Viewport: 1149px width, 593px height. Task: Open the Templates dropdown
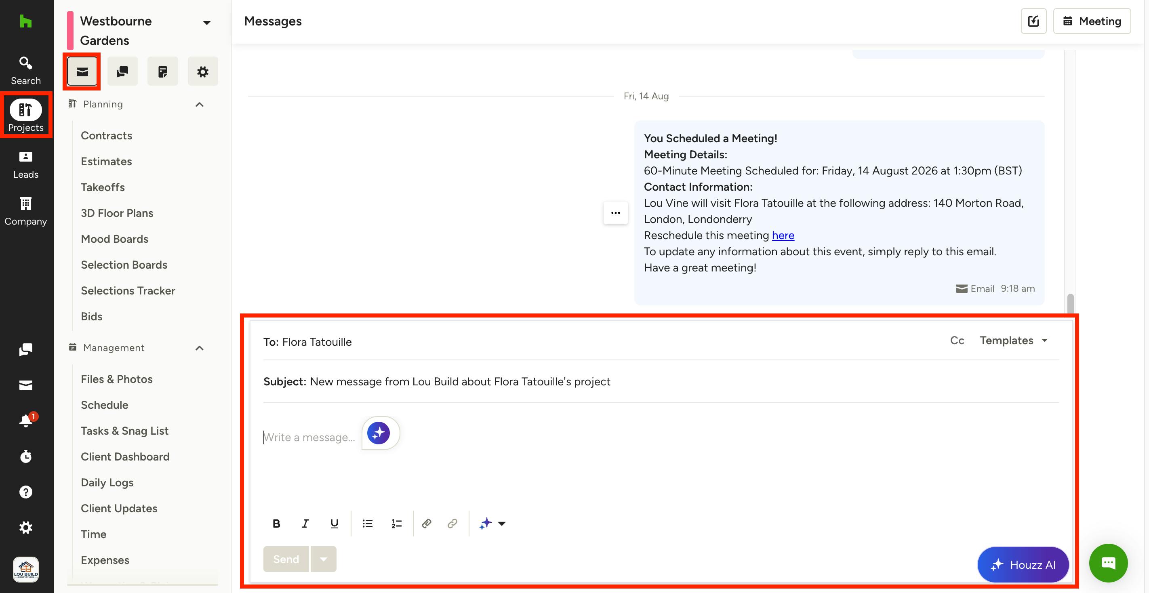tap(1013, 341)
